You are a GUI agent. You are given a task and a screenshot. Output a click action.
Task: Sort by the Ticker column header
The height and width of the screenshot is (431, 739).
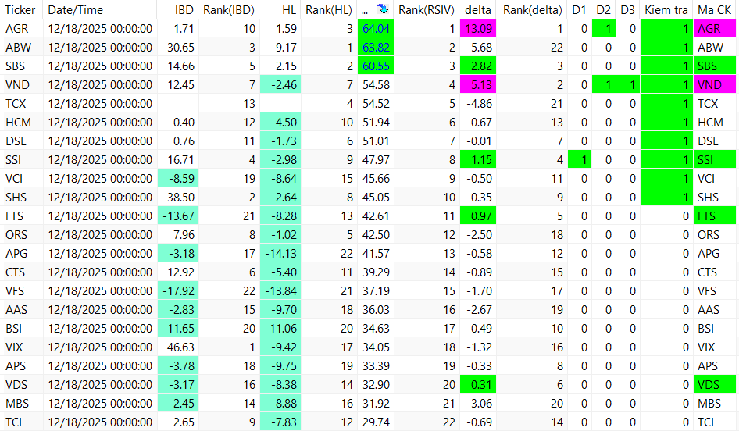21,9
